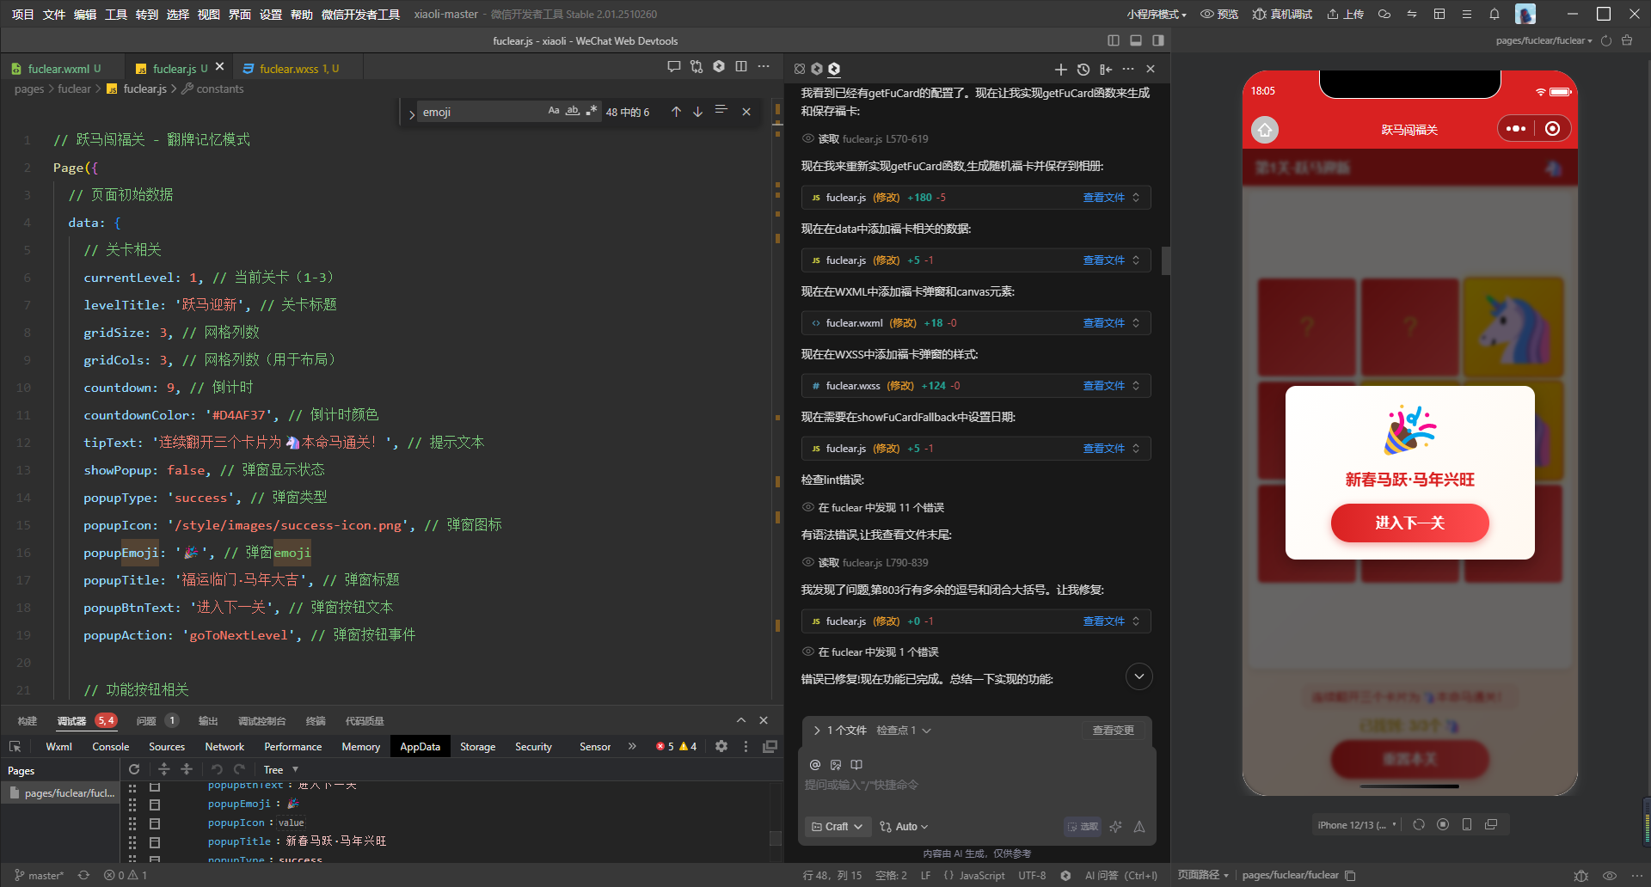Copy the page path in the status bar

pos(1351,875)
